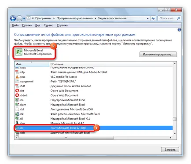
Task: Click the horizontal scroll right arrow
Action: point(171,138)
